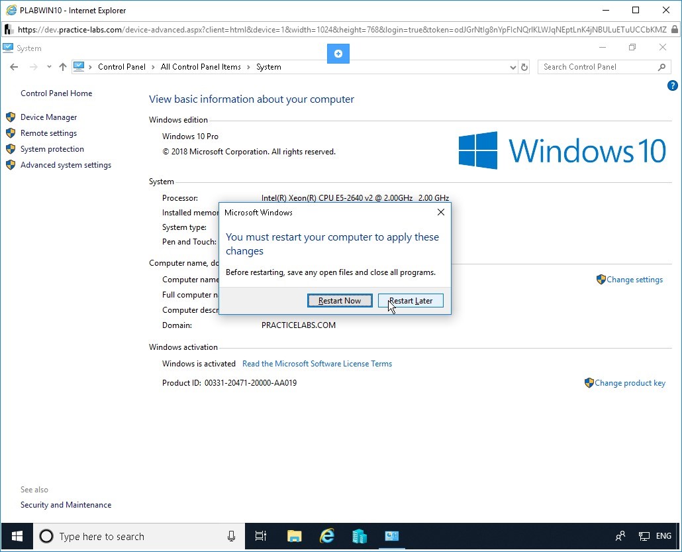Click the taskbar Type here to search box
Screen dimensions: 682x552
[139, 536]
